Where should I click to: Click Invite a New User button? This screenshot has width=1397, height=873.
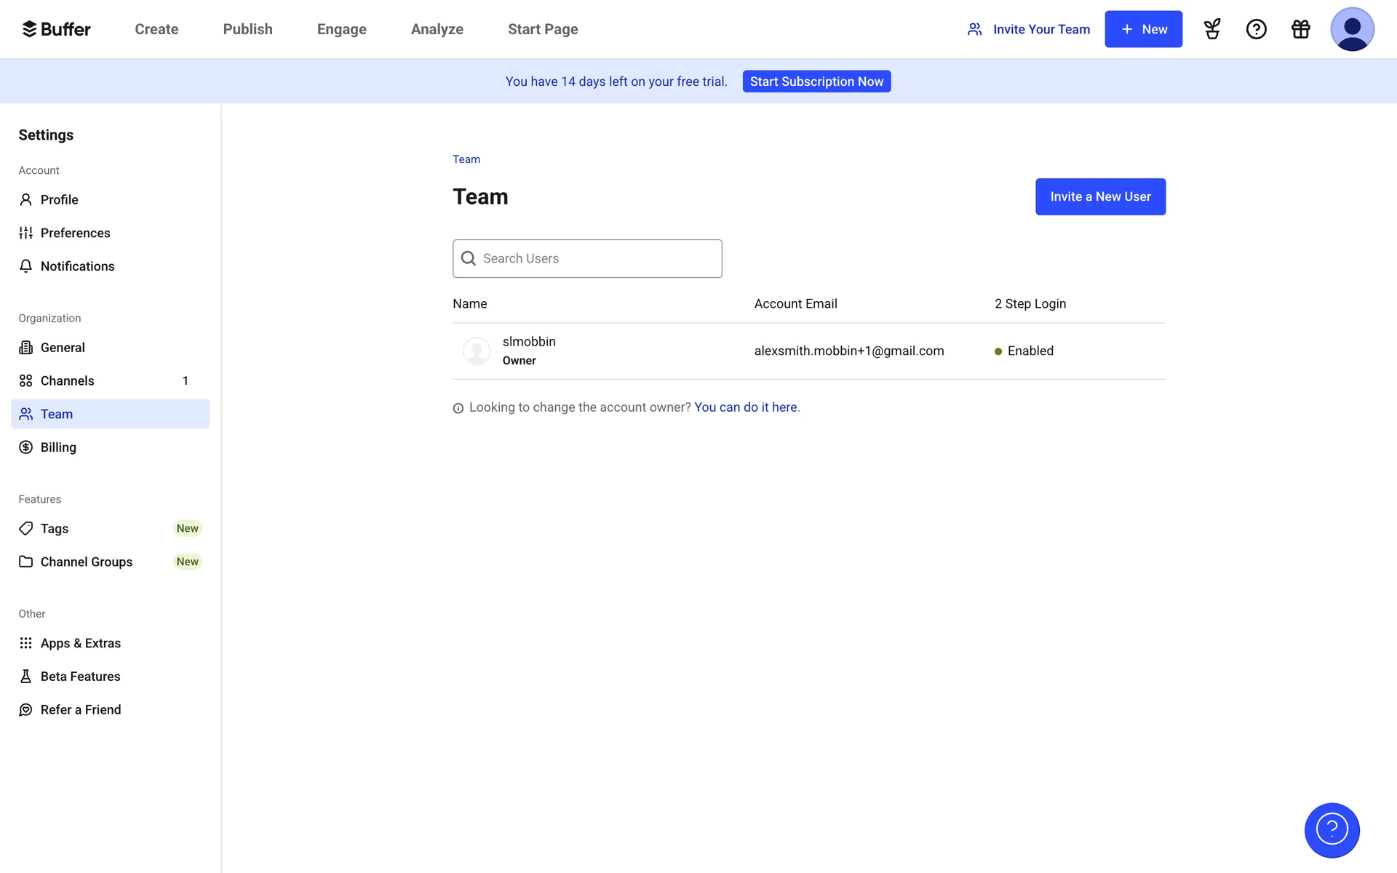[x=1100, y=196]
